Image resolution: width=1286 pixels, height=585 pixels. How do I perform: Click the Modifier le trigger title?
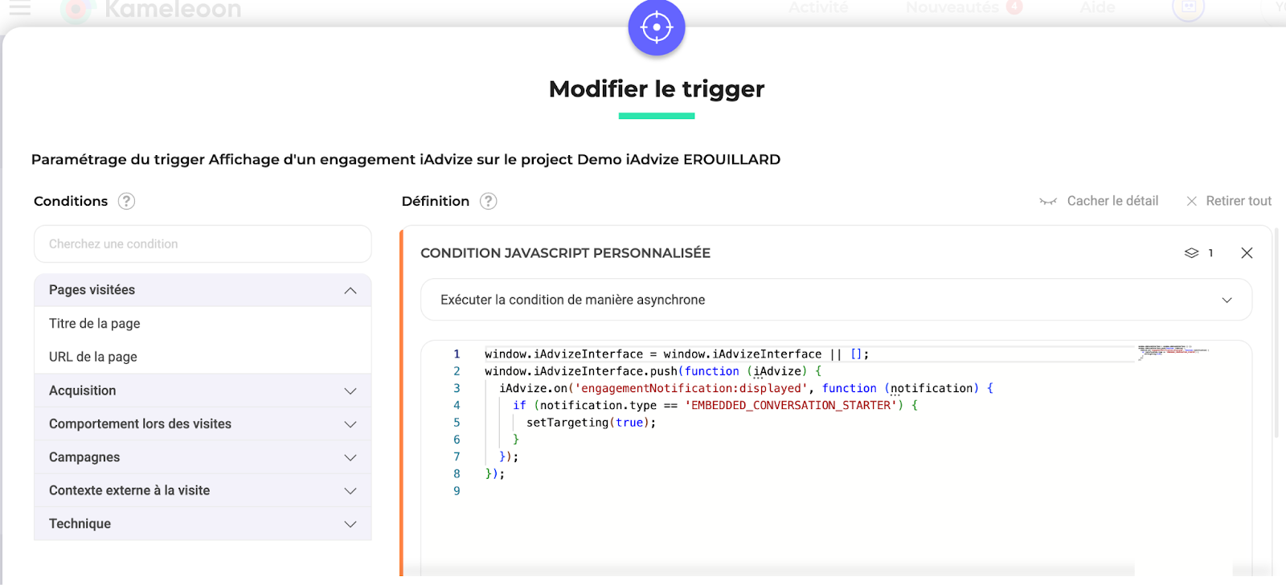tap(657, 89)
